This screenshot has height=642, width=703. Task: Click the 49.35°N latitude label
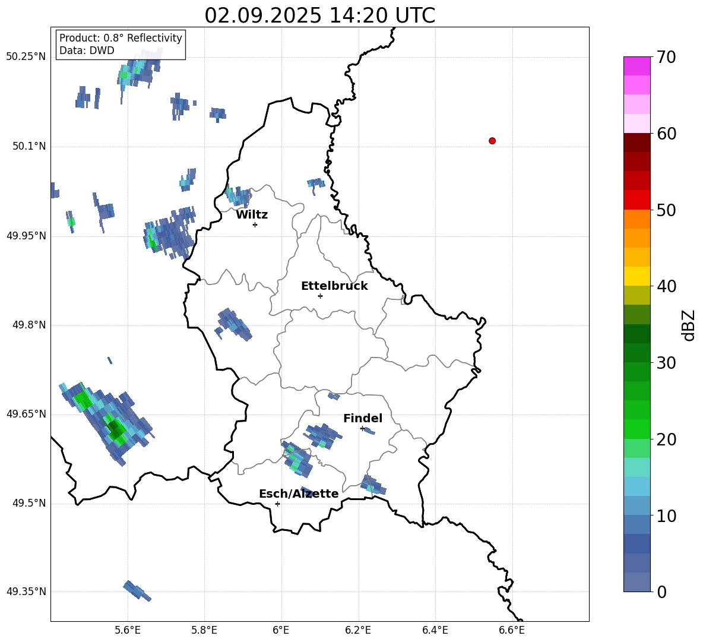pos(26,592)
